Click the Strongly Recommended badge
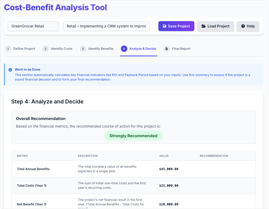This screenshot has height=209, width=269. pyautogui.click(x=133, y=136)
